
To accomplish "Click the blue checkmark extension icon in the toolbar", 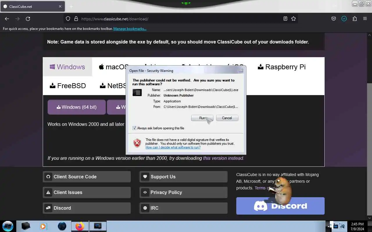I will 344,19.
